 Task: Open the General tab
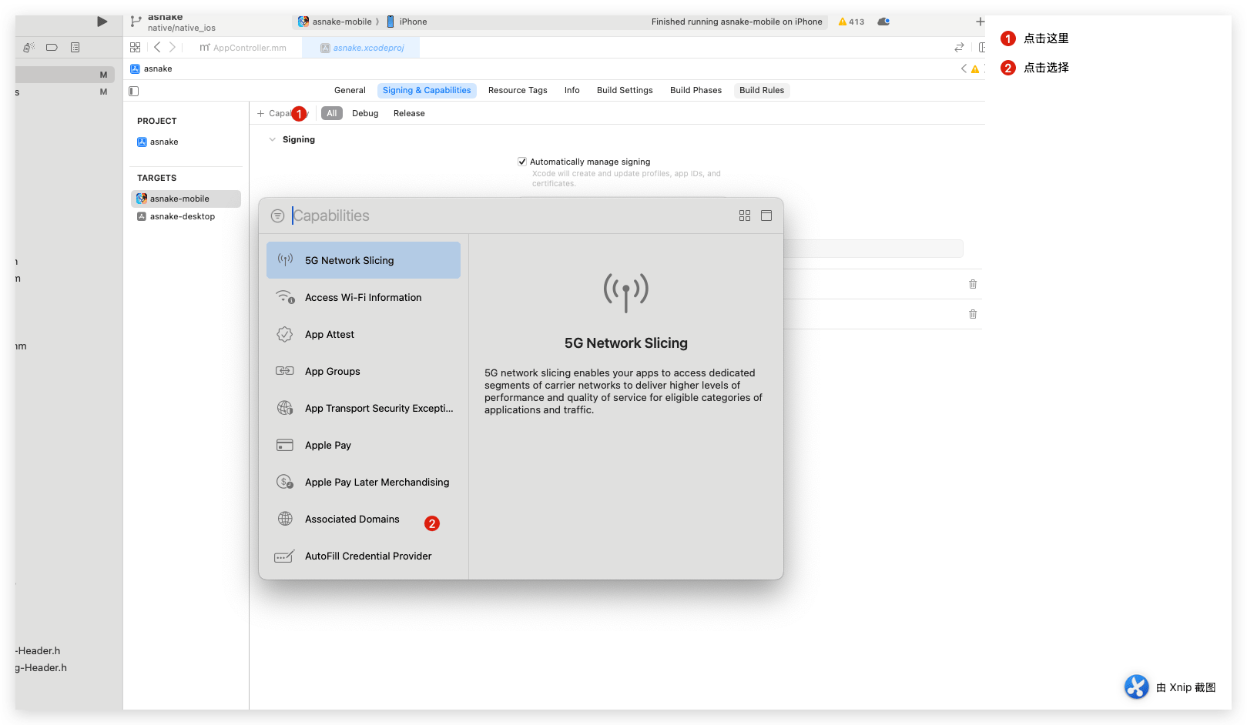coord(350,90)
